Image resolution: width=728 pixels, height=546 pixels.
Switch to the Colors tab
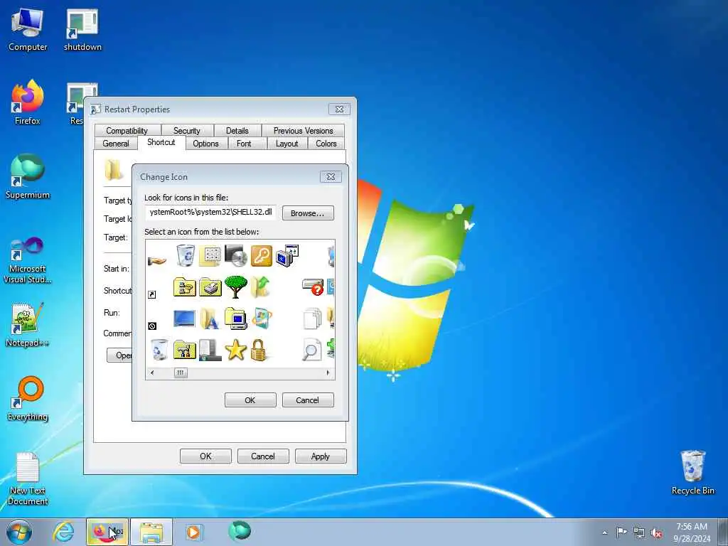[x=326, y=144]
